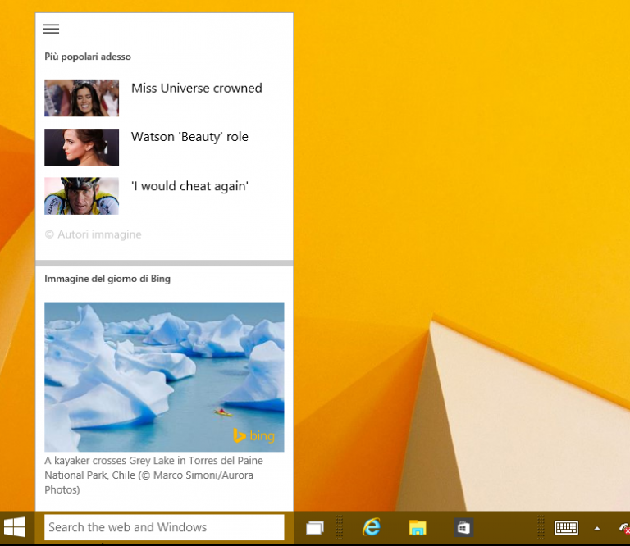Open the Bing image of the day
Screen dimensions: 630x546
[164, 377]
